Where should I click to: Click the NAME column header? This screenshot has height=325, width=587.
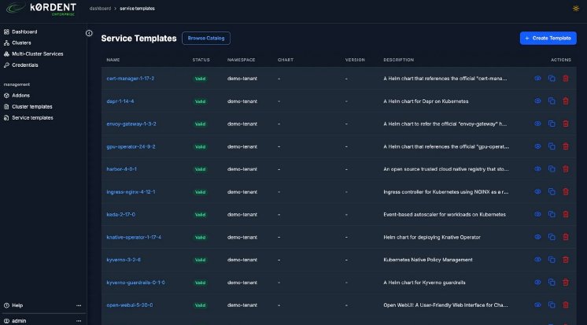(113, 60)
